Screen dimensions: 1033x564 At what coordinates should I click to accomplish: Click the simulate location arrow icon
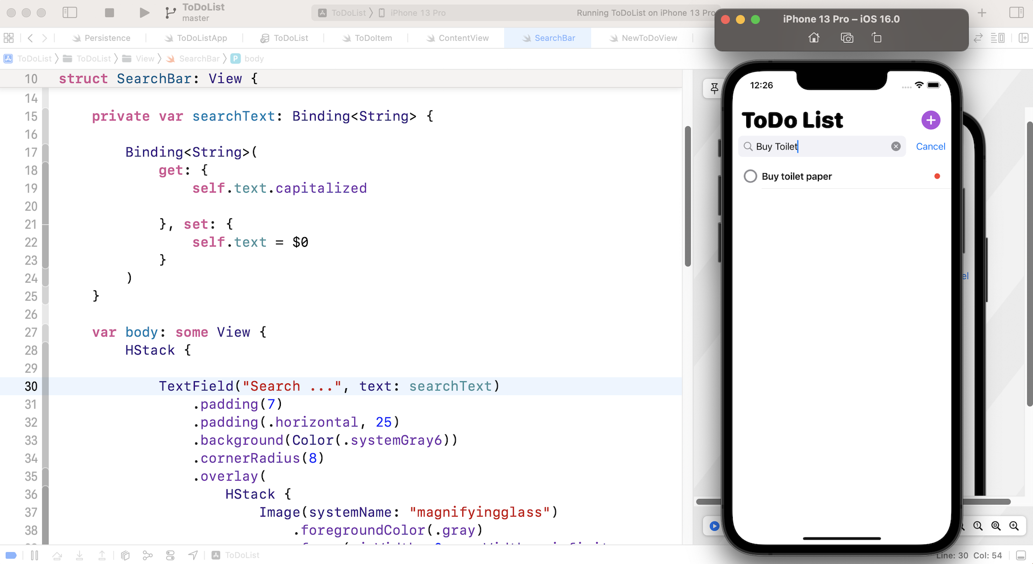click(x=193, y=555)
